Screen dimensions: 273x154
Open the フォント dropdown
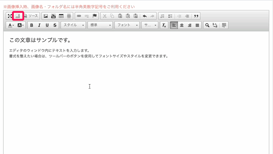(127, 25)
